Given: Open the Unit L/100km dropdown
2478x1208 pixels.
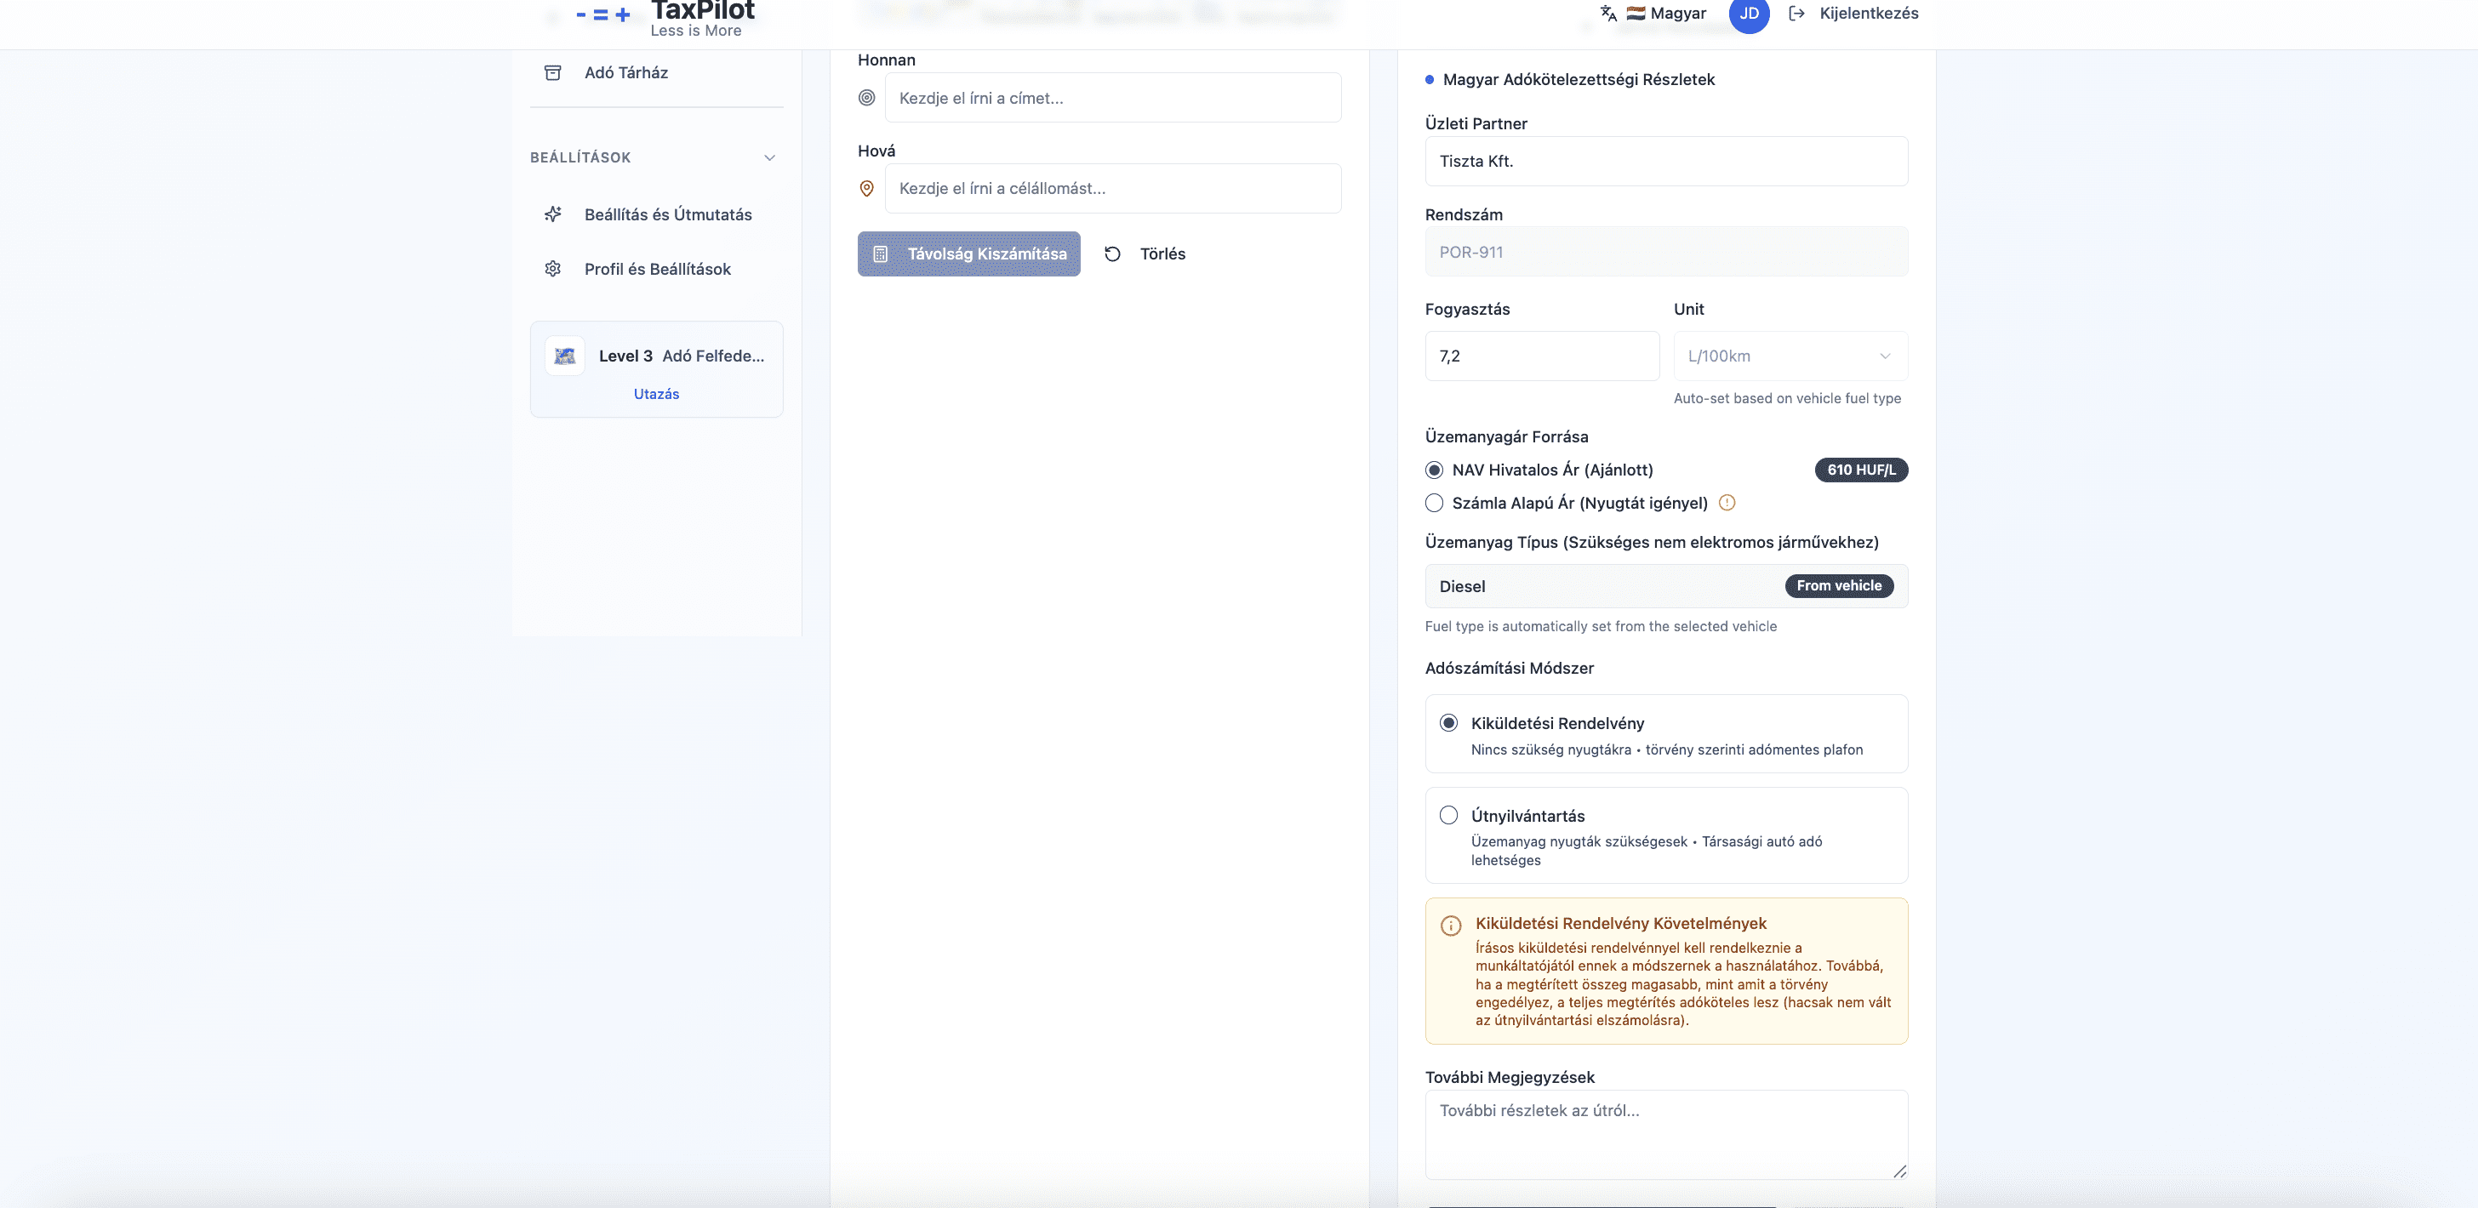Looking at the screenshot, I should (x=1790, y=356).
